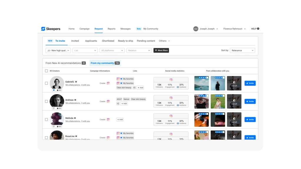The image size is (301, 169).
Task: Click See all collaborations for Andreas
Action: [x=234, y=101]
